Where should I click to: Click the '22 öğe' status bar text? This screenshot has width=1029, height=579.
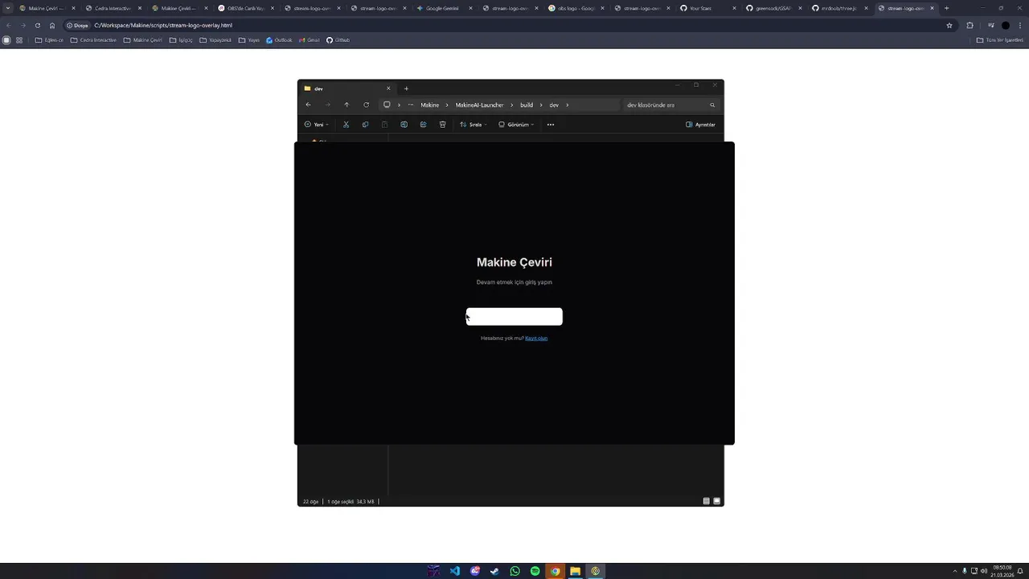[310, 501]
